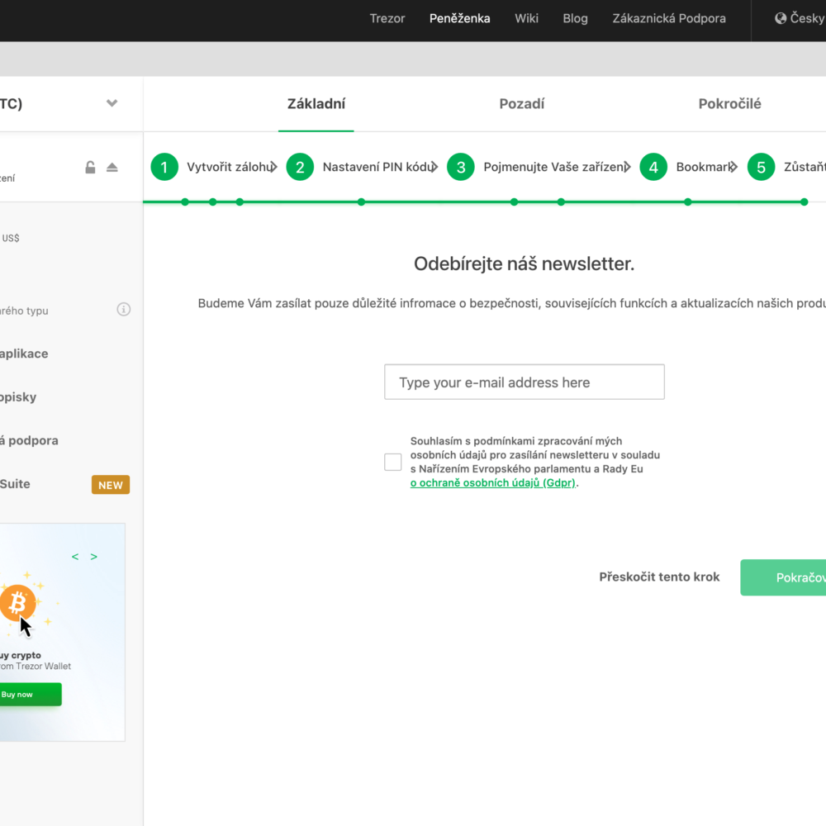Click the globe language icon
The height and width of the screenshot is (826, 826).
pos(781,18)
